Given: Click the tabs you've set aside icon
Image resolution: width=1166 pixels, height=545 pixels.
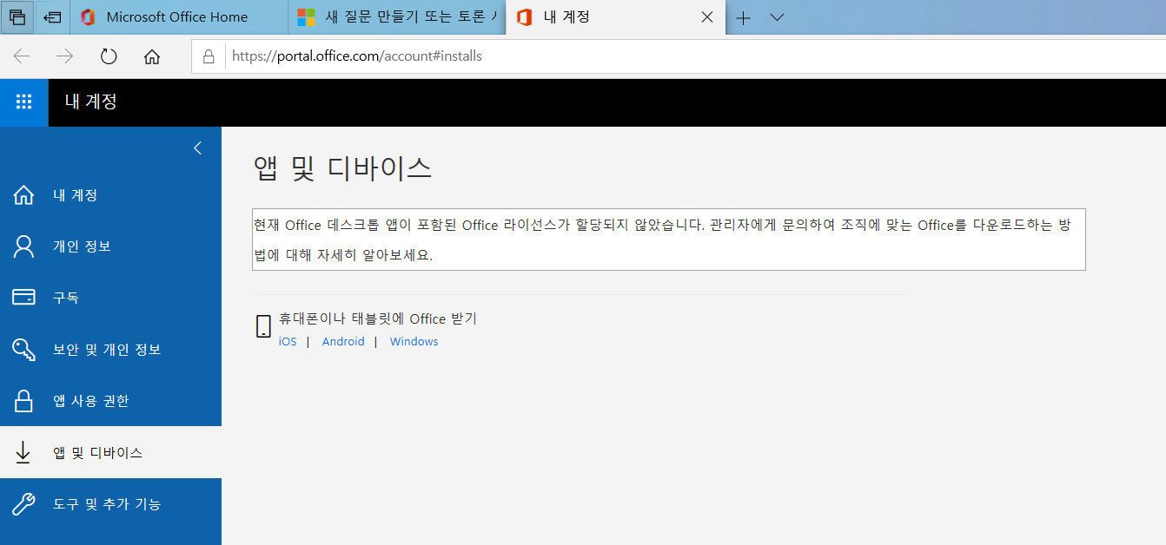Looking at the screenshot, I should (17, 17).
